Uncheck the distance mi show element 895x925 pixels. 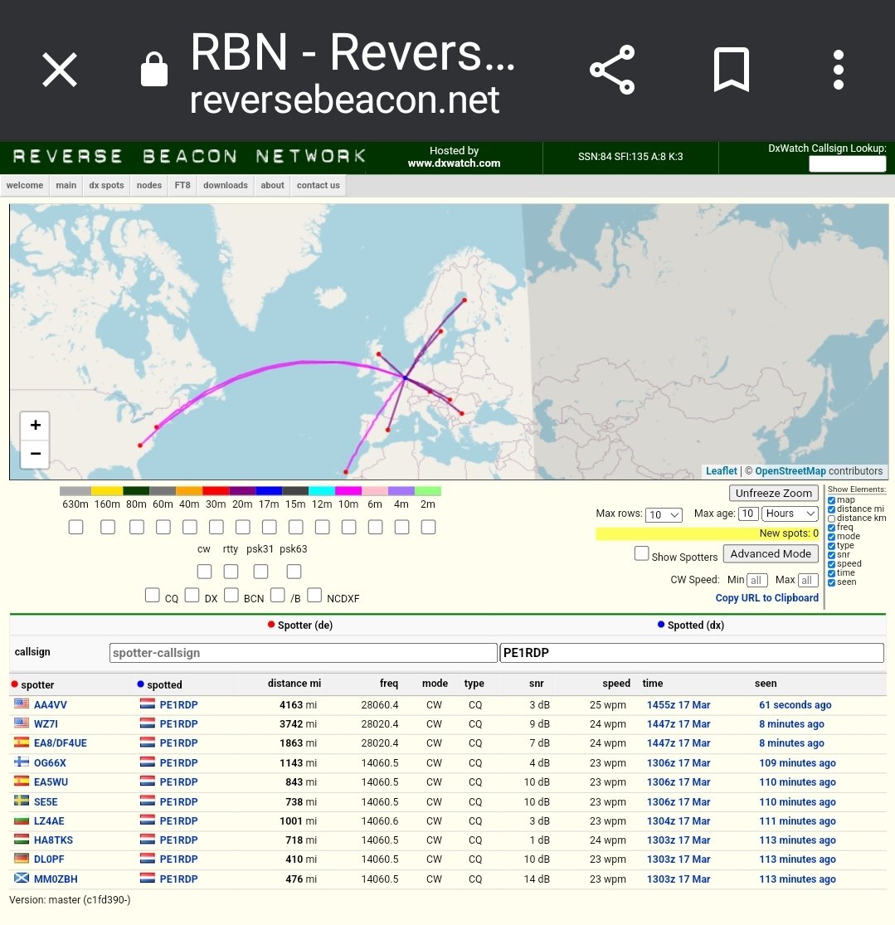pyautogui.click(x=831, y=509)
